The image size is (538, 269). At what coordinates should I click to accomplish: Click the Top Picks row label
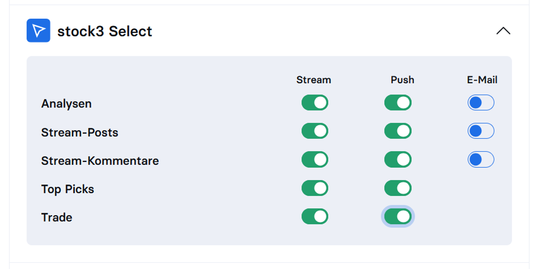click(68, 189)
